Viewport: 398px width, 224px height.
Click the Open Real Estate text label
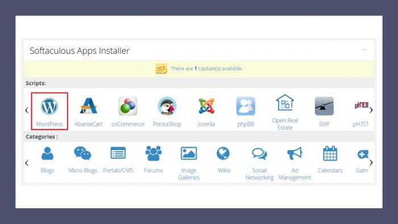pyautogui.click(x=285, y=124)
